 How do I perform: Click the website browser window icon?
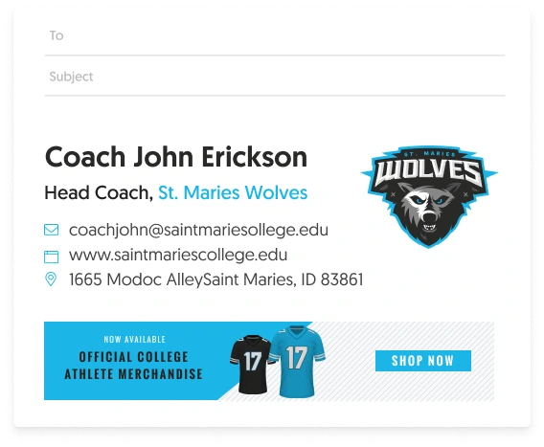(52, 257)
